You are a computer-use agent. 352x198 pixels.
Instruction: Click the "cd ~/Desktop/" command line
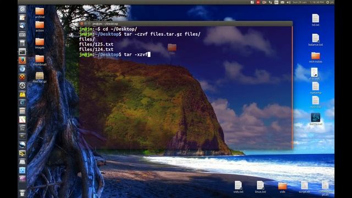pos(120,29)
